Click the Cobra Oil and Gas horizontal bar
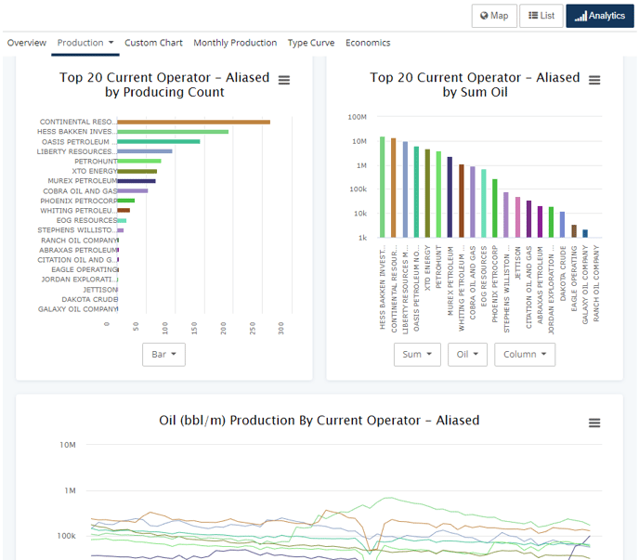639x560 pixels. click(133, 190)
